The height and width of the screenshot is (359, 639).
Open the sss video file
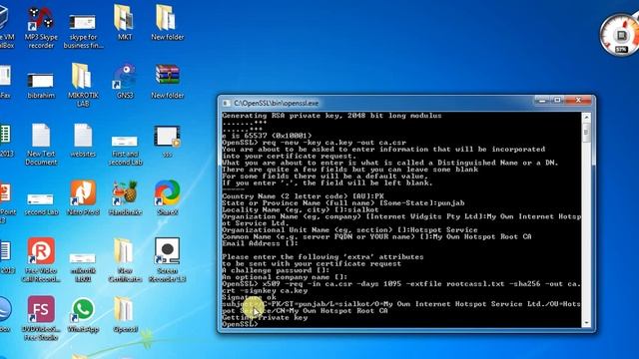click(167, 141)
